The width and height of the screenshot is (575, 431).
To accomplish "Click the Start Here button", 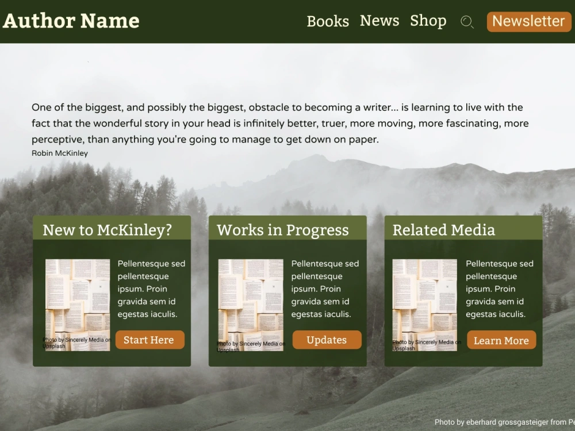I will pyautogui.click(x=149, y=340).
